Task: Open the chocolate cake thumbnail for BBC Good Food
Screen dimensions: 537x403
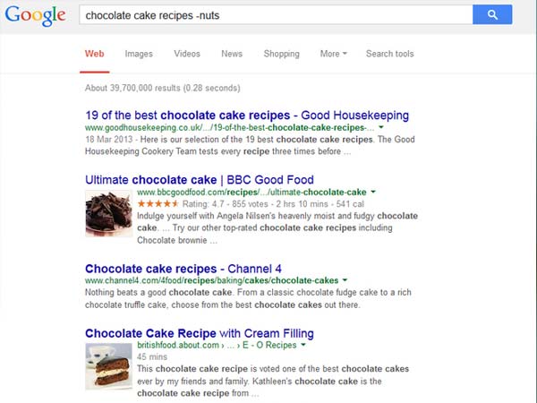Action: point(108,213)
